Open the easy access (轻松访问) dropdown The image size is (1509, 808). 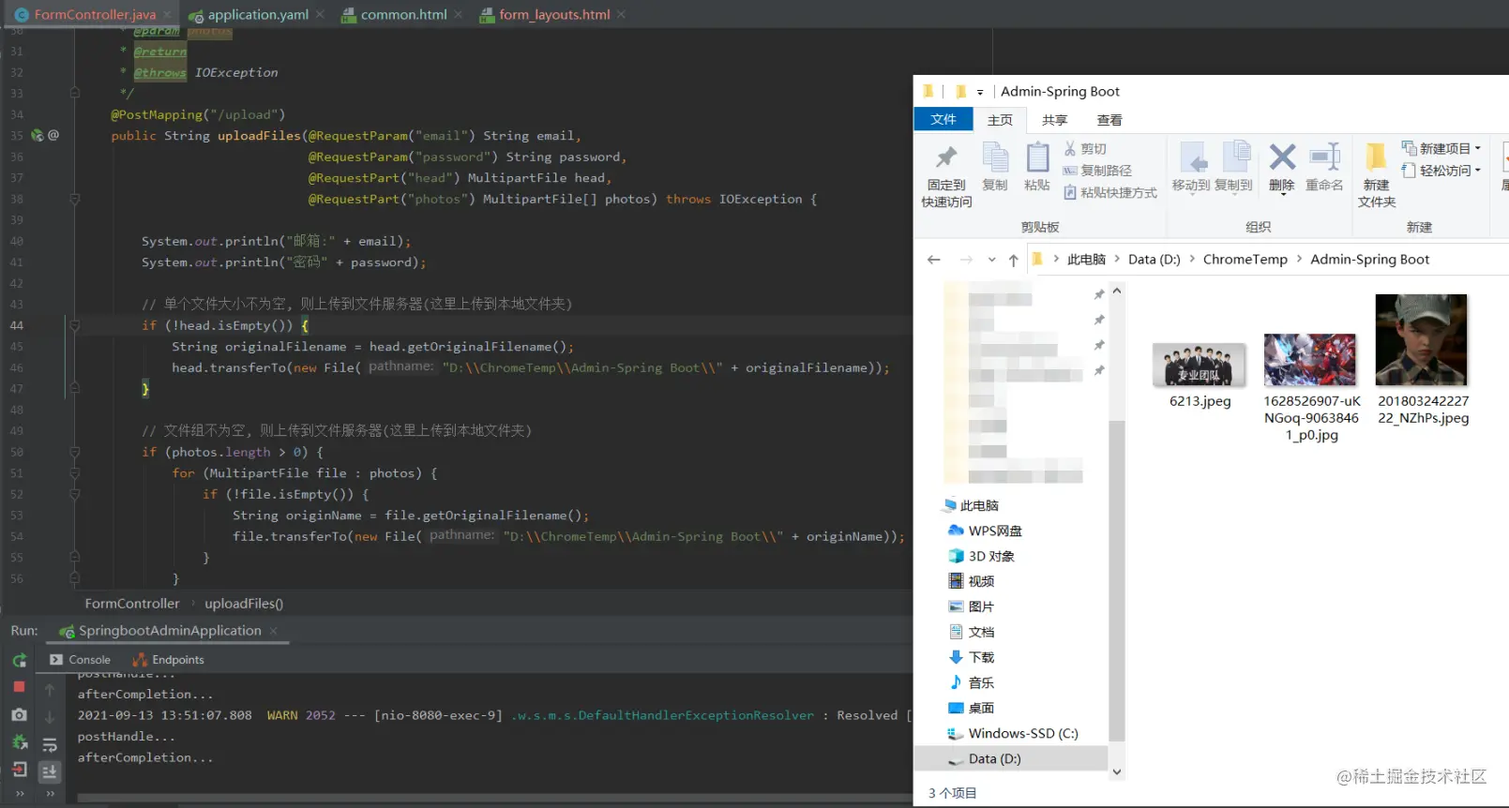[1441, 170]
